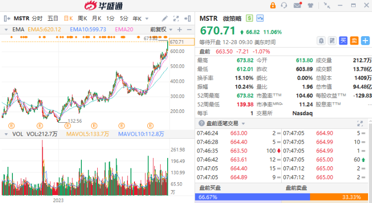Click the orange 33.33% sell ratio bar

click(339, 197)
